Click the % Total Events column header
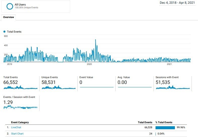This screenshot has height=137, width=198. pos(164,122)
